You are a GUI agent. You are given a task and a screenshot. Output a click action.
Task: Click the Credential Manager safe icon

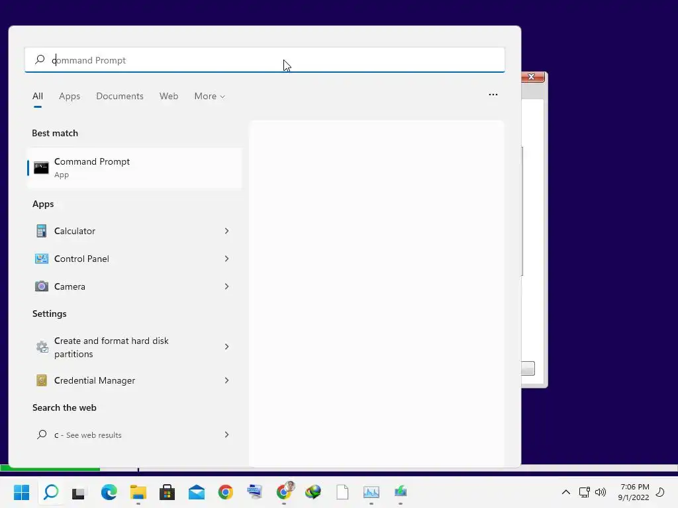pos(42,380)
